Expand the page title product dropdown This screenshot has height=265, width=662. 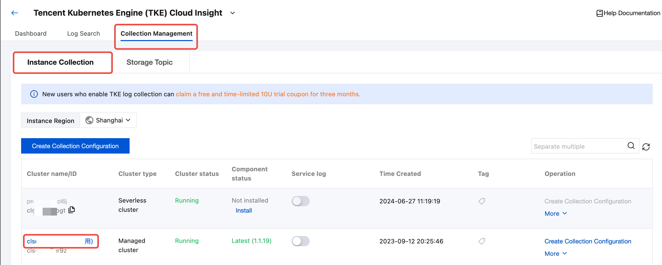[233, 13]
